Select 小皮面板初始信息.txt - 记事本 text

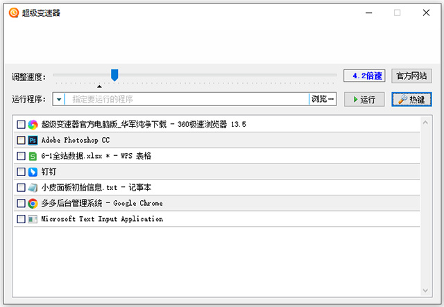click(x=96, y=188)
